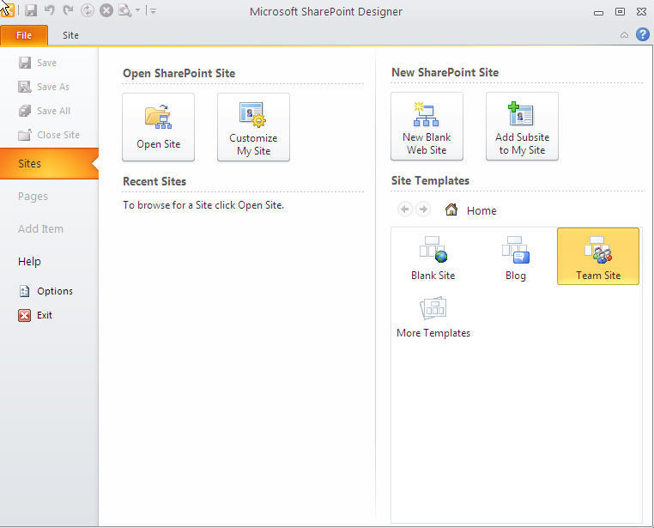Open Preview in Browser dropdown arrow
The height and width of the screenshot is (528, 654).
point(137,10)
